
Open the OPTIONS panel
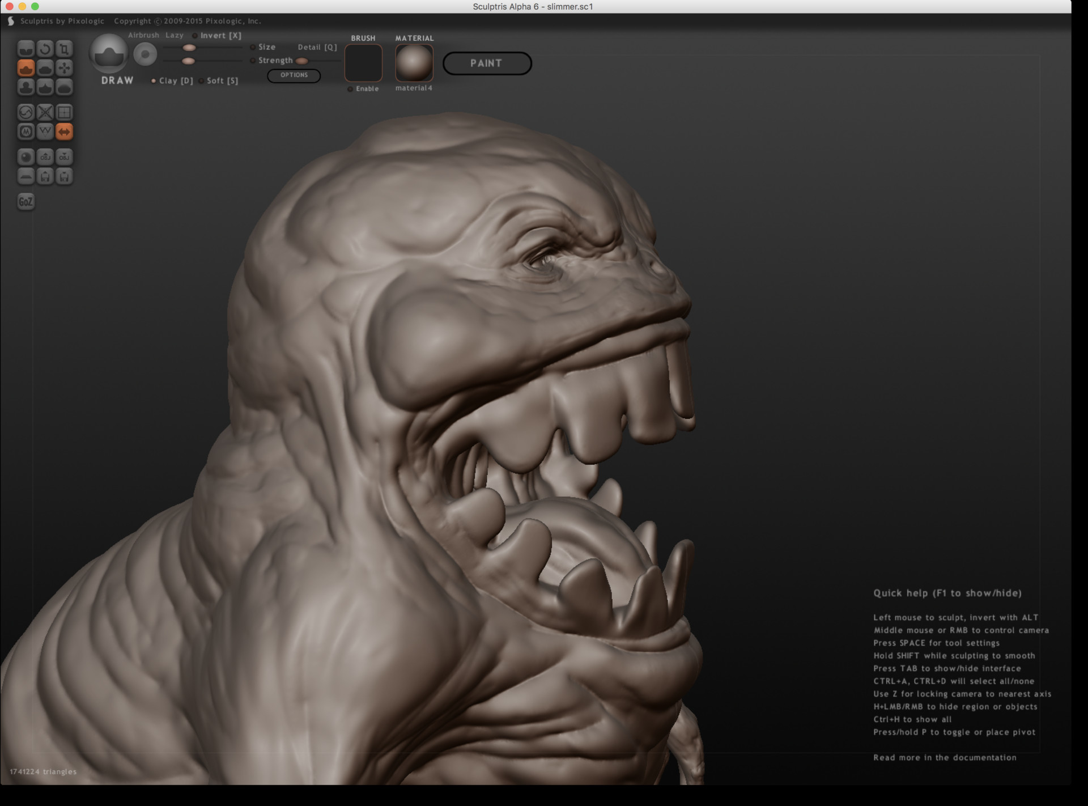click(x=294, y=75)
